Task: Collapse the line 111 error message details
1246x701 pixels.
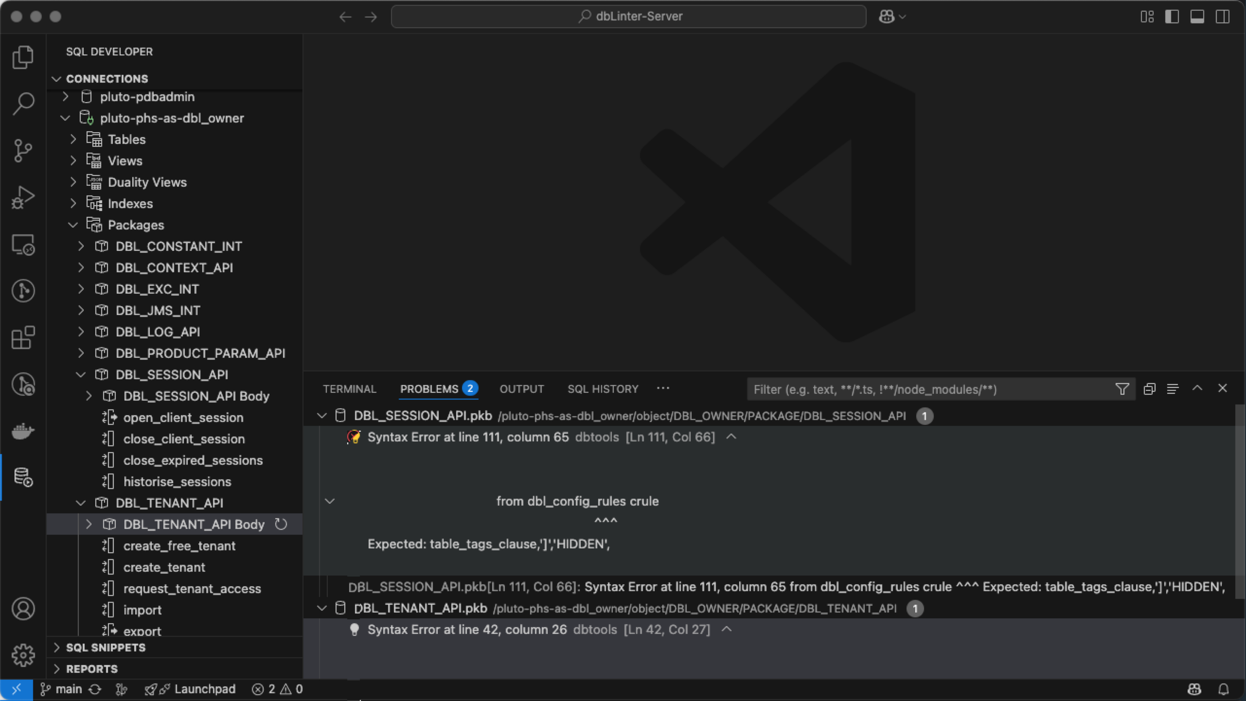Action: coord(731,437)
